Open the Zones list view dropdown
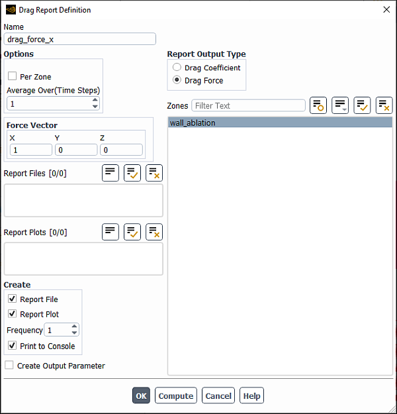Viewport: 397px width, 414px height. pos(340,105)
